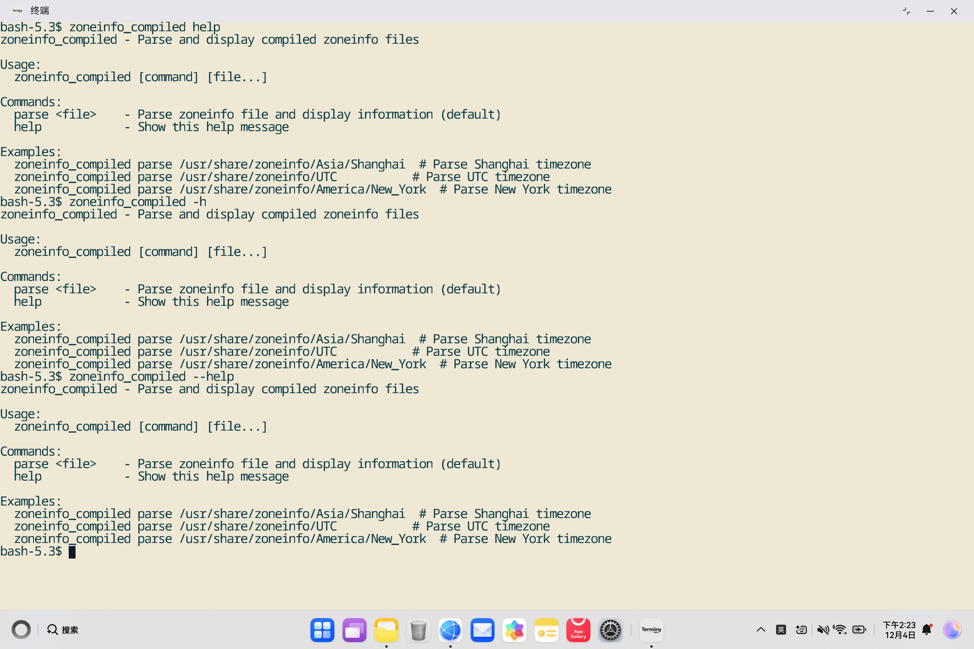The width and height of the screenshot is (974, 649).
Task: Open the Mail envelope app
Action: coord(482,630)
